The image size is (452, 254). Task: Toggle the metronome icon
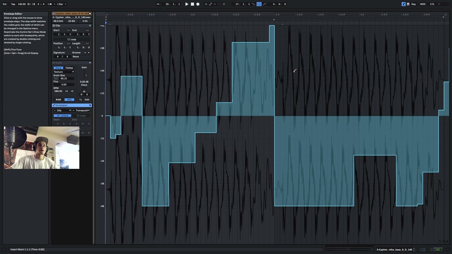pos(50,4)
